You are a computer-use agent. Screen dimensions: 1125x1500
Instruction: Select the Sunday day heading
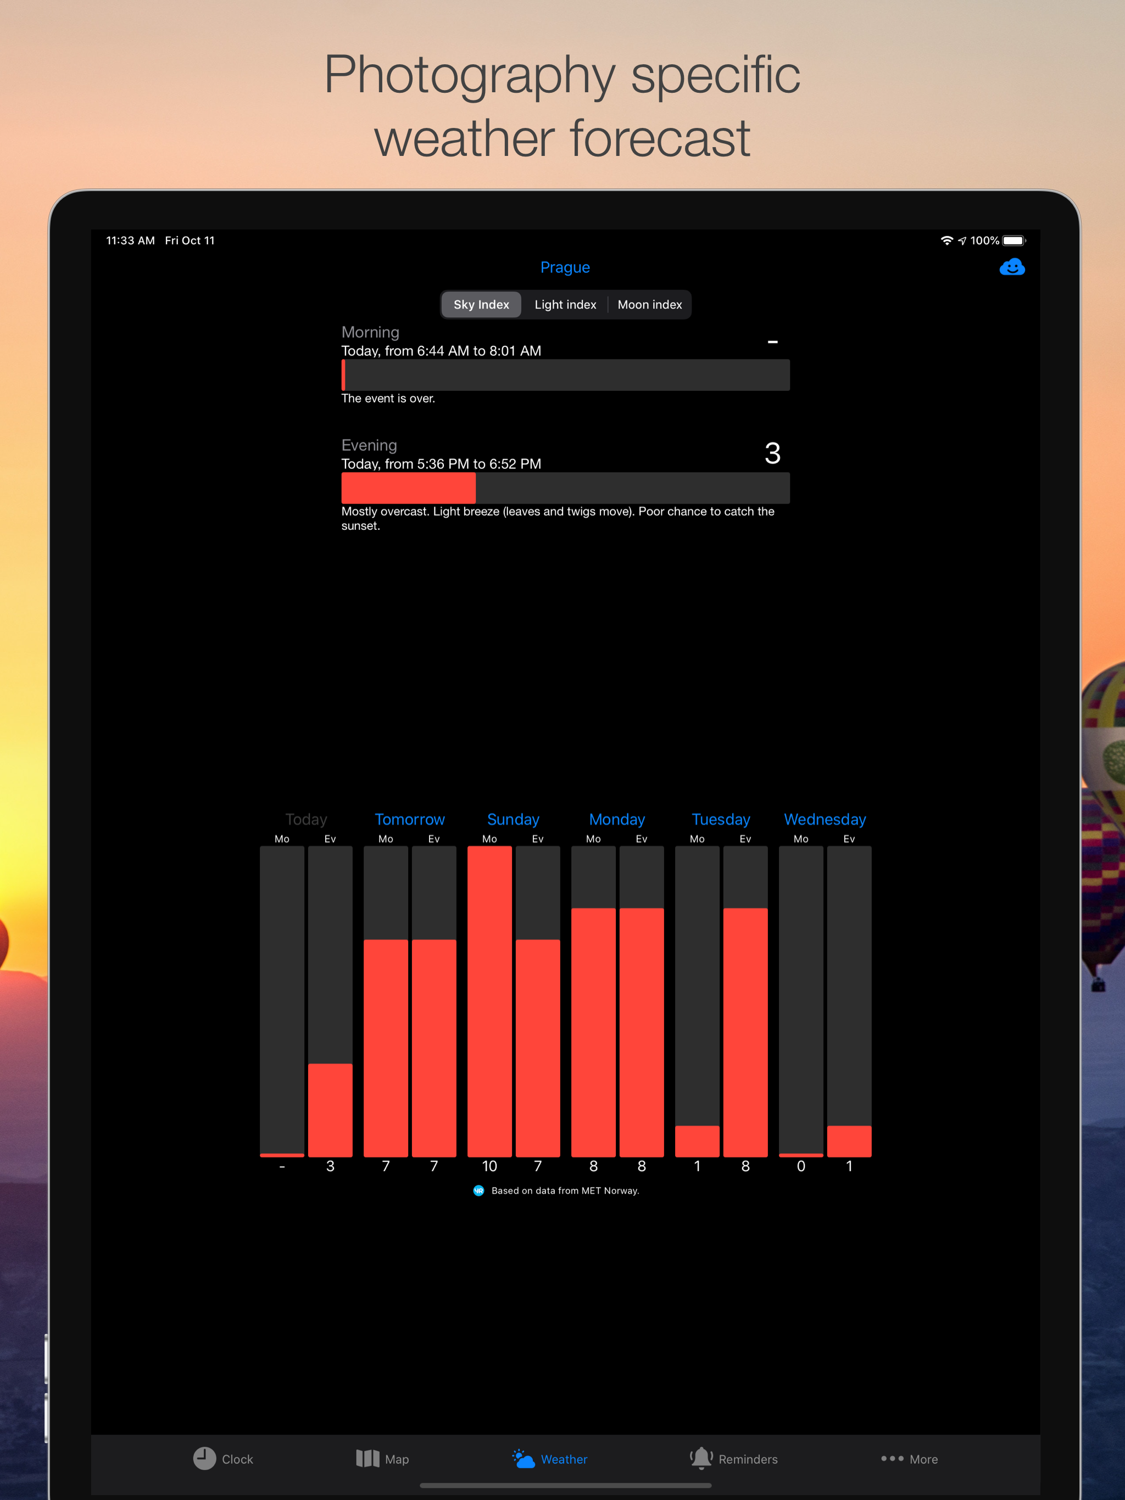(x=513, y=819)
